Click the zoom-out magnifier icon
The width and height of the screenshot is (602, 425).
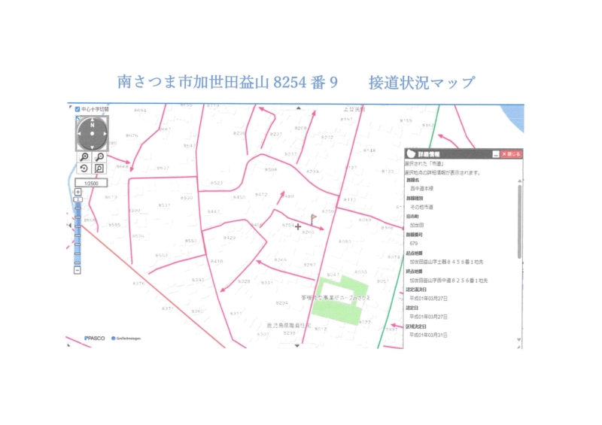click(99, 157)
